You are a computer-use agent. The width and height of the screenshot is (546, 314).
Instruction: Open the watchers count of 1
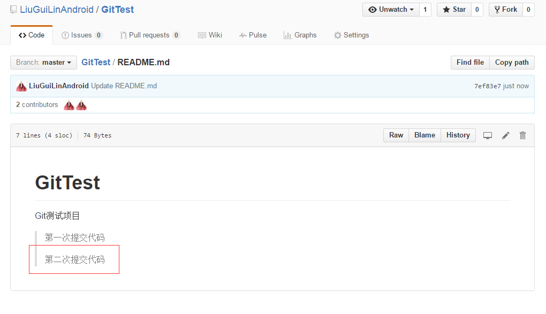tap(425, 10)
